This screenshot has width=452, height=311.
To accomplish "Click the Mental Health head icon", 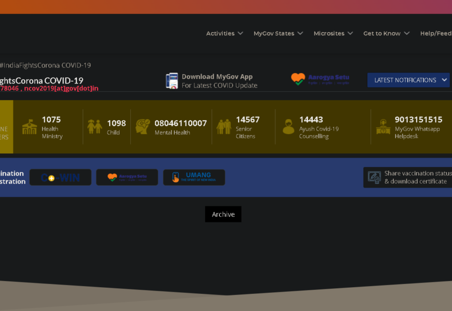I will [143, 126].
